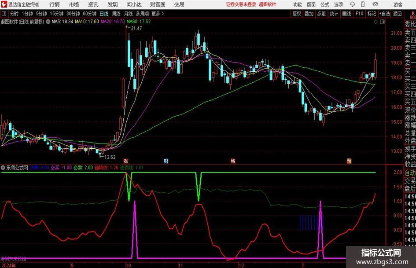Open the 功能 menu
The image size is (416, 268).
coord(298,4)
